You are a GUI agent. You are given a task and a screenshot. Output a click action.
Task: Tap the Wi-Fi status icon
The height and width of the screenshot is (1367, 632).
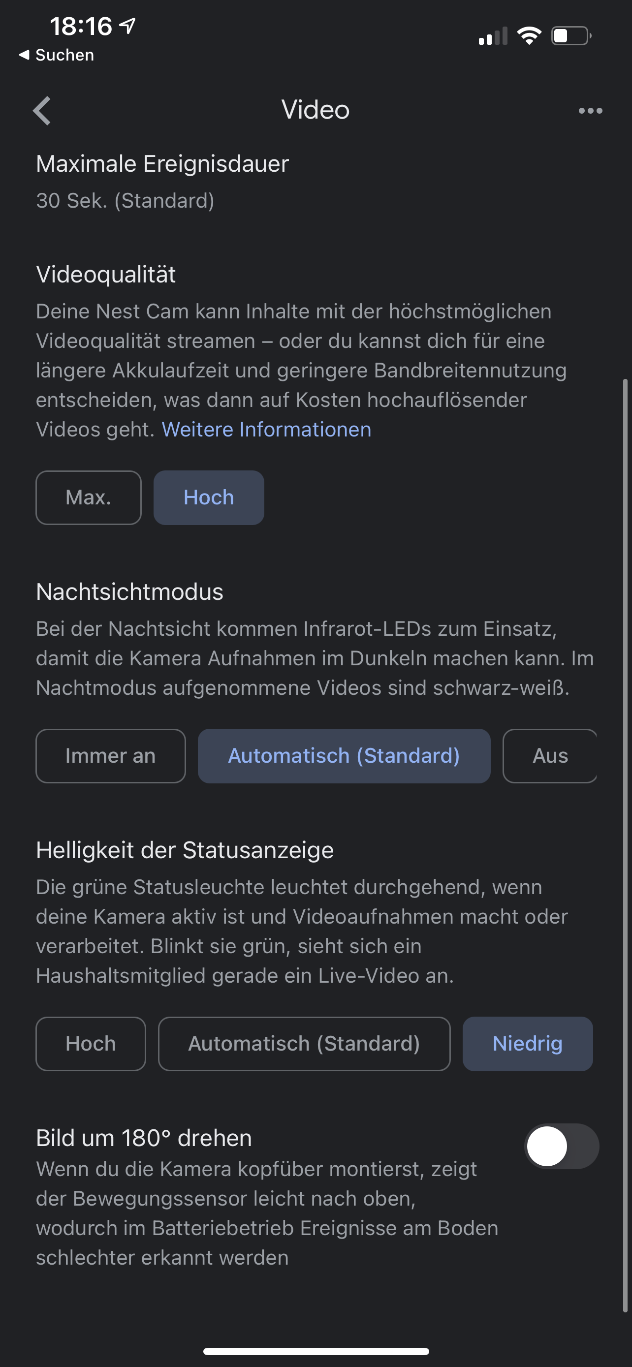(529, 36)
